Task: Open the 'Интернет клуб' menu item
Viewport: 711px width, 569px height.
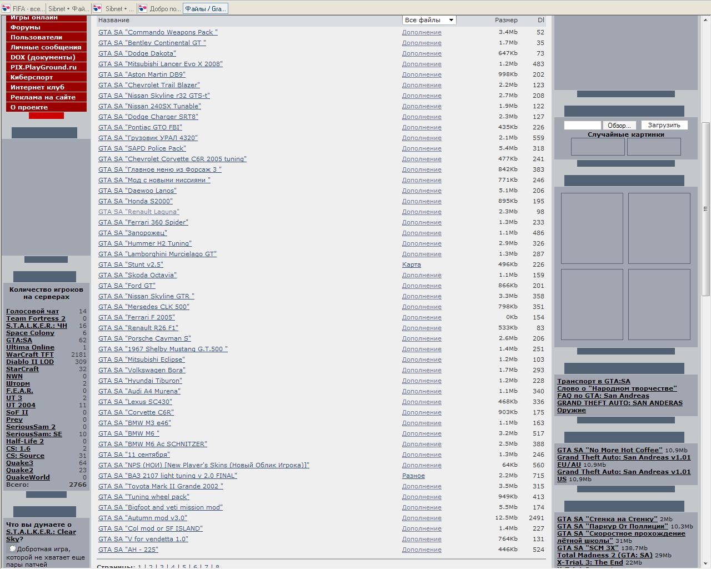Action: [46, 87]
